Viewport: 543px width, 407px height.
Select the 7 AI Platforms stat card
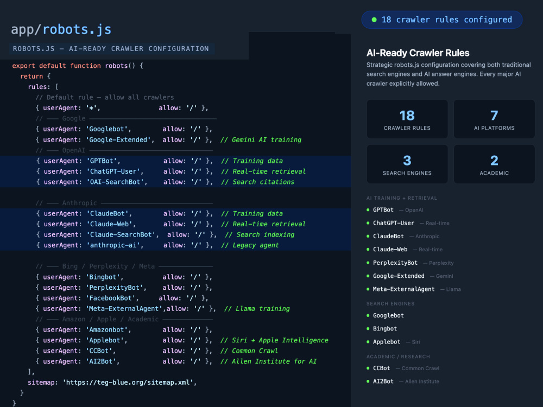click(x=494, y=119)
